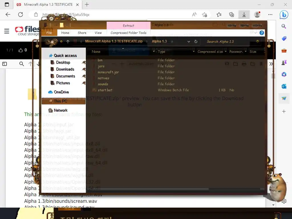Open Edge Collections icon

tap(232, 15)
